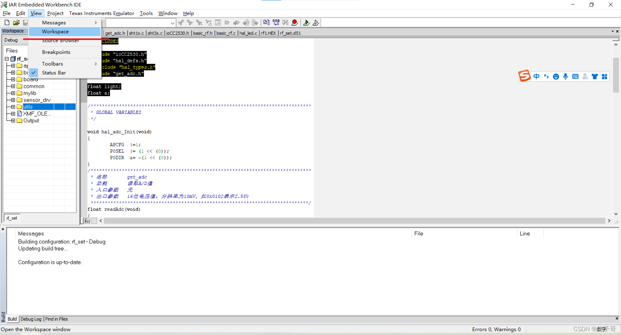
Task: Open the Project menu
Action: [55, 13]
